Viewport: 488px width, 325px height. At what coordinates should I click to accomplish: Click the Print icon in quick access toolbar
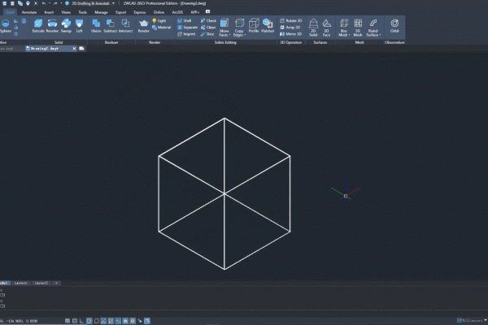pyautogui.click(x=28, y=3)
